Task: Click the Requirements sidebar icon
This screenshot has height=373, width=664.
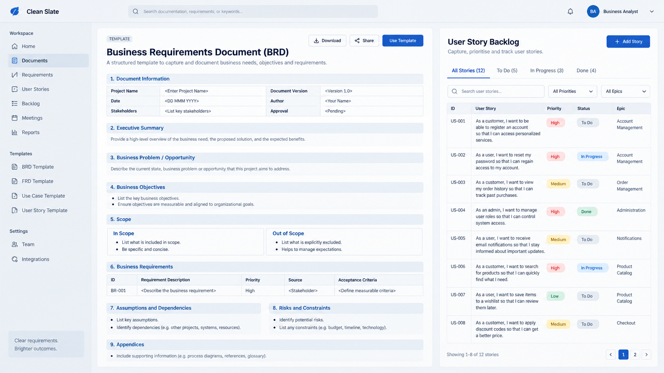Action: click(15, 75)
